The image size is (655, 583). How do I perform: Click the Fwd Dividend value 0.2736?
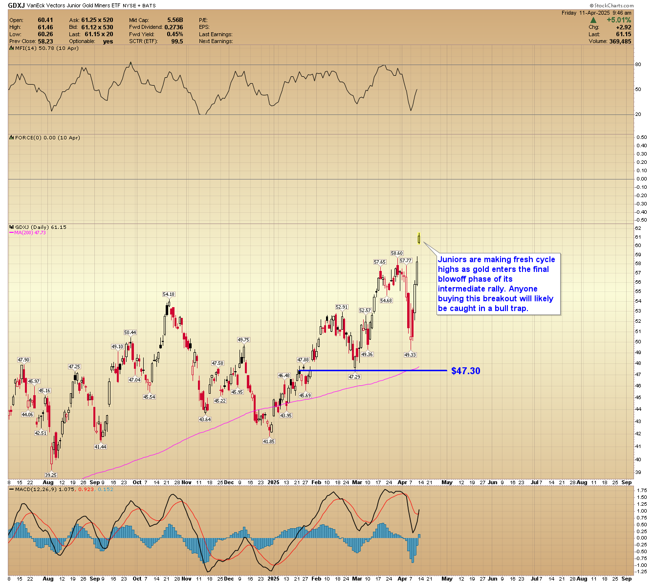tap(174, 27)
